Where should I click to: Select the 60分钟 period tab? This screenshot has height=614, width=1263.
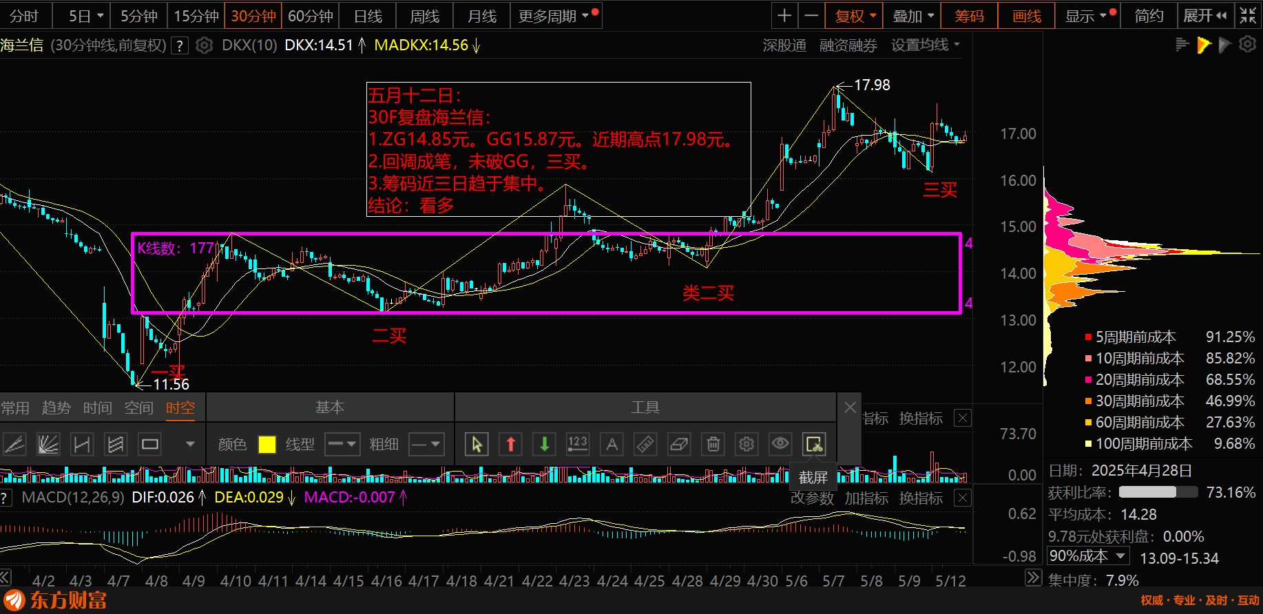click(311, 16)
